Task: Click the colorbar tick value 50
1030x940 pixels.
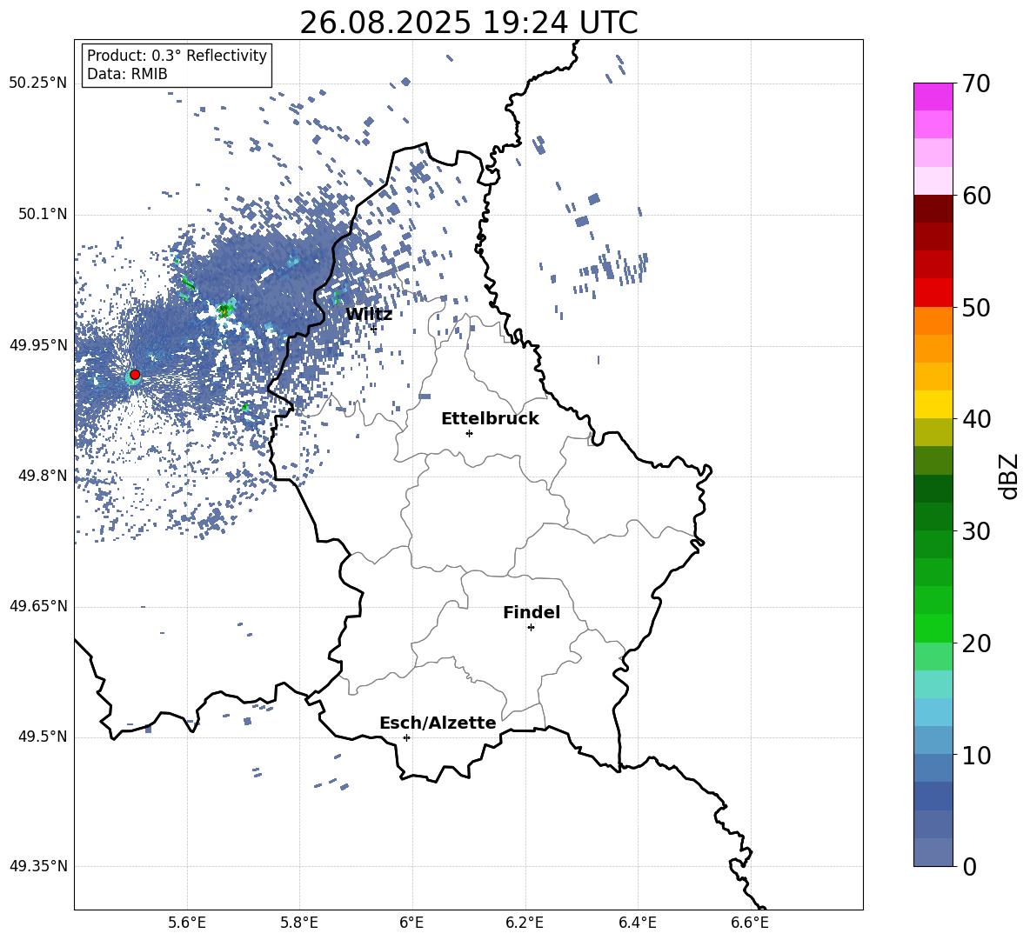Action: pos(976,308)
